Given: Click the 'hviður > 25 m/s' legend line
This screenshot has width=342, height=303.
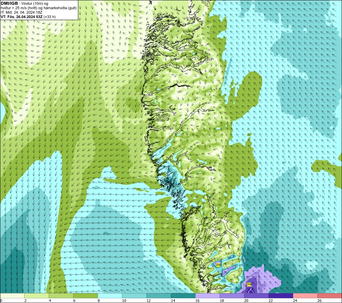Looking at the screenshot, I should [39, 8].
